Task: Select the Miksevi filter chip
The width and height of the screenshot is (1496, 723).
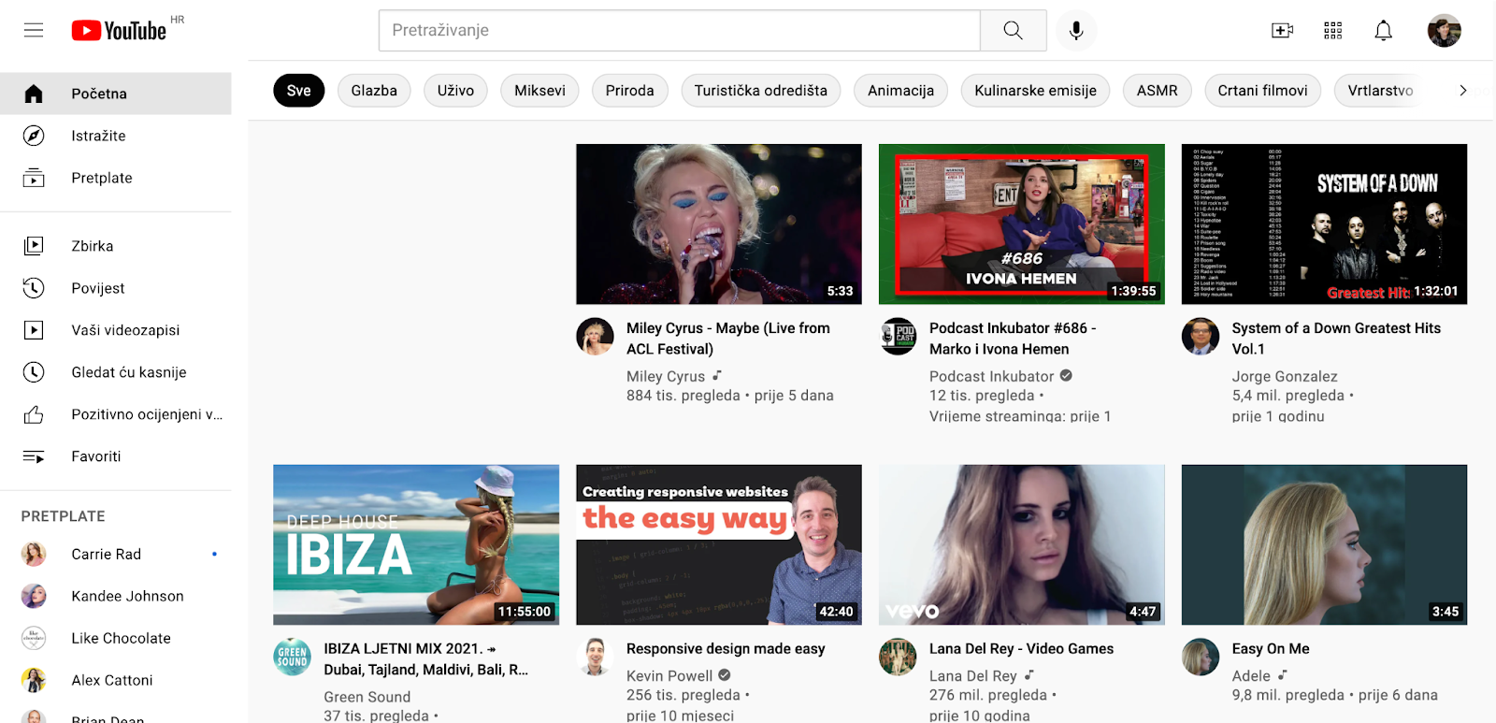Action: tap(539, 91)
